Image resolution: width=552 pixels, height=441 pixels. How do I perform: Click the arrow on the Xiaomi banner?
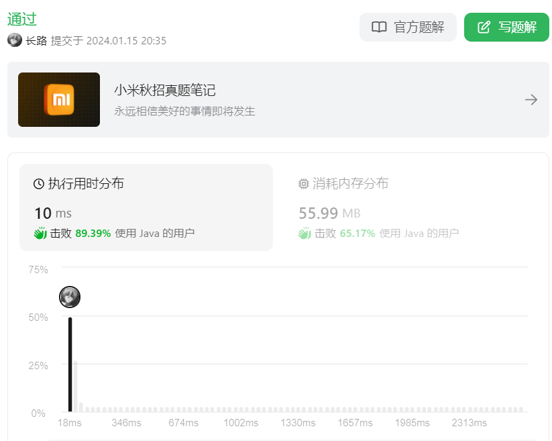(x=531, y=100)
